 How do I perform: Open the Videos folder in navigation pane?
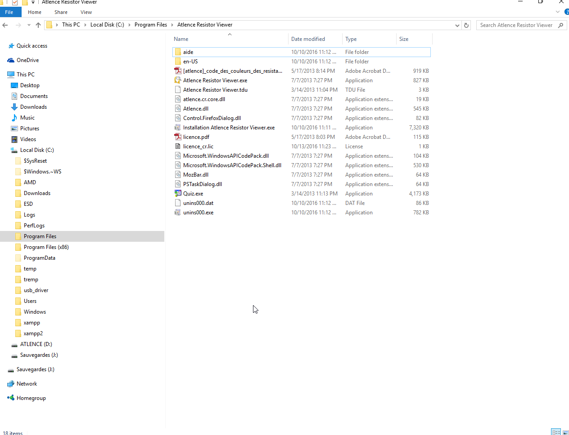coord(28,139)
